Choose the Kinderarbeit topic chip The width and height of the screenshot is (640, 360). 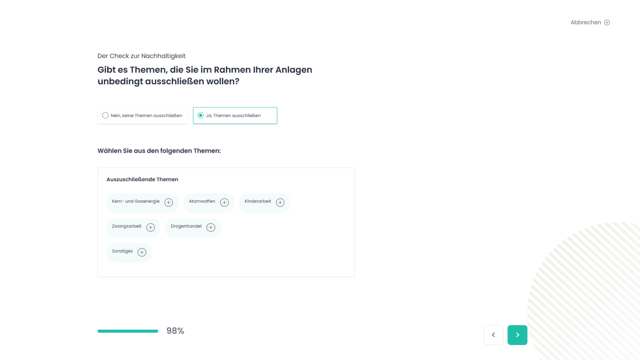pyautogui.click(x=258, y=201)
